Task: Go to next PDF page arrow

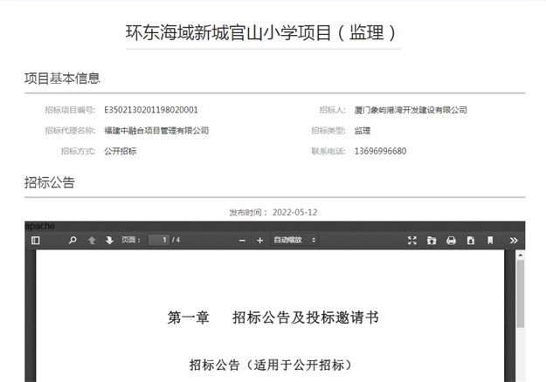Action: (109, 240)
